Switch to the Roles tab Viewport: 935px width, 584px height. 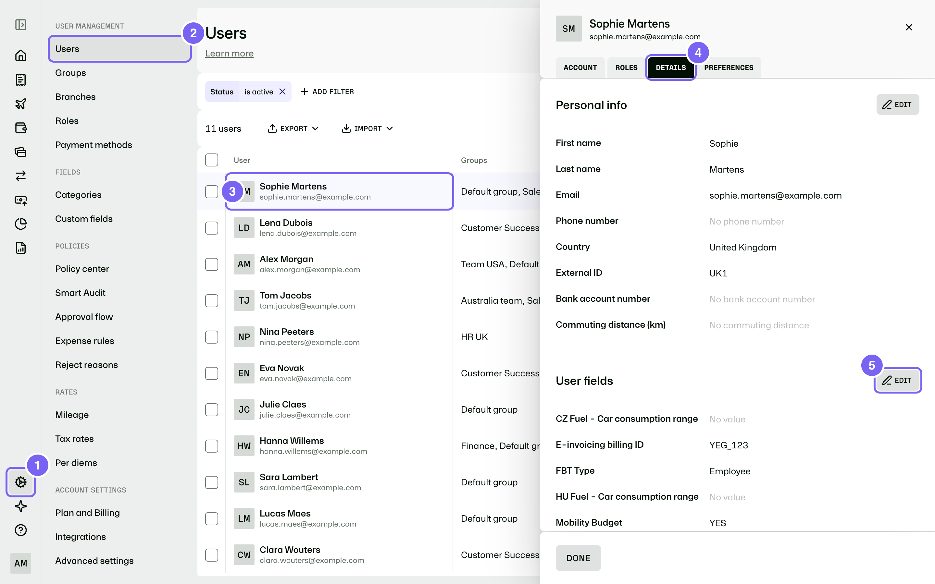(626, 67)
